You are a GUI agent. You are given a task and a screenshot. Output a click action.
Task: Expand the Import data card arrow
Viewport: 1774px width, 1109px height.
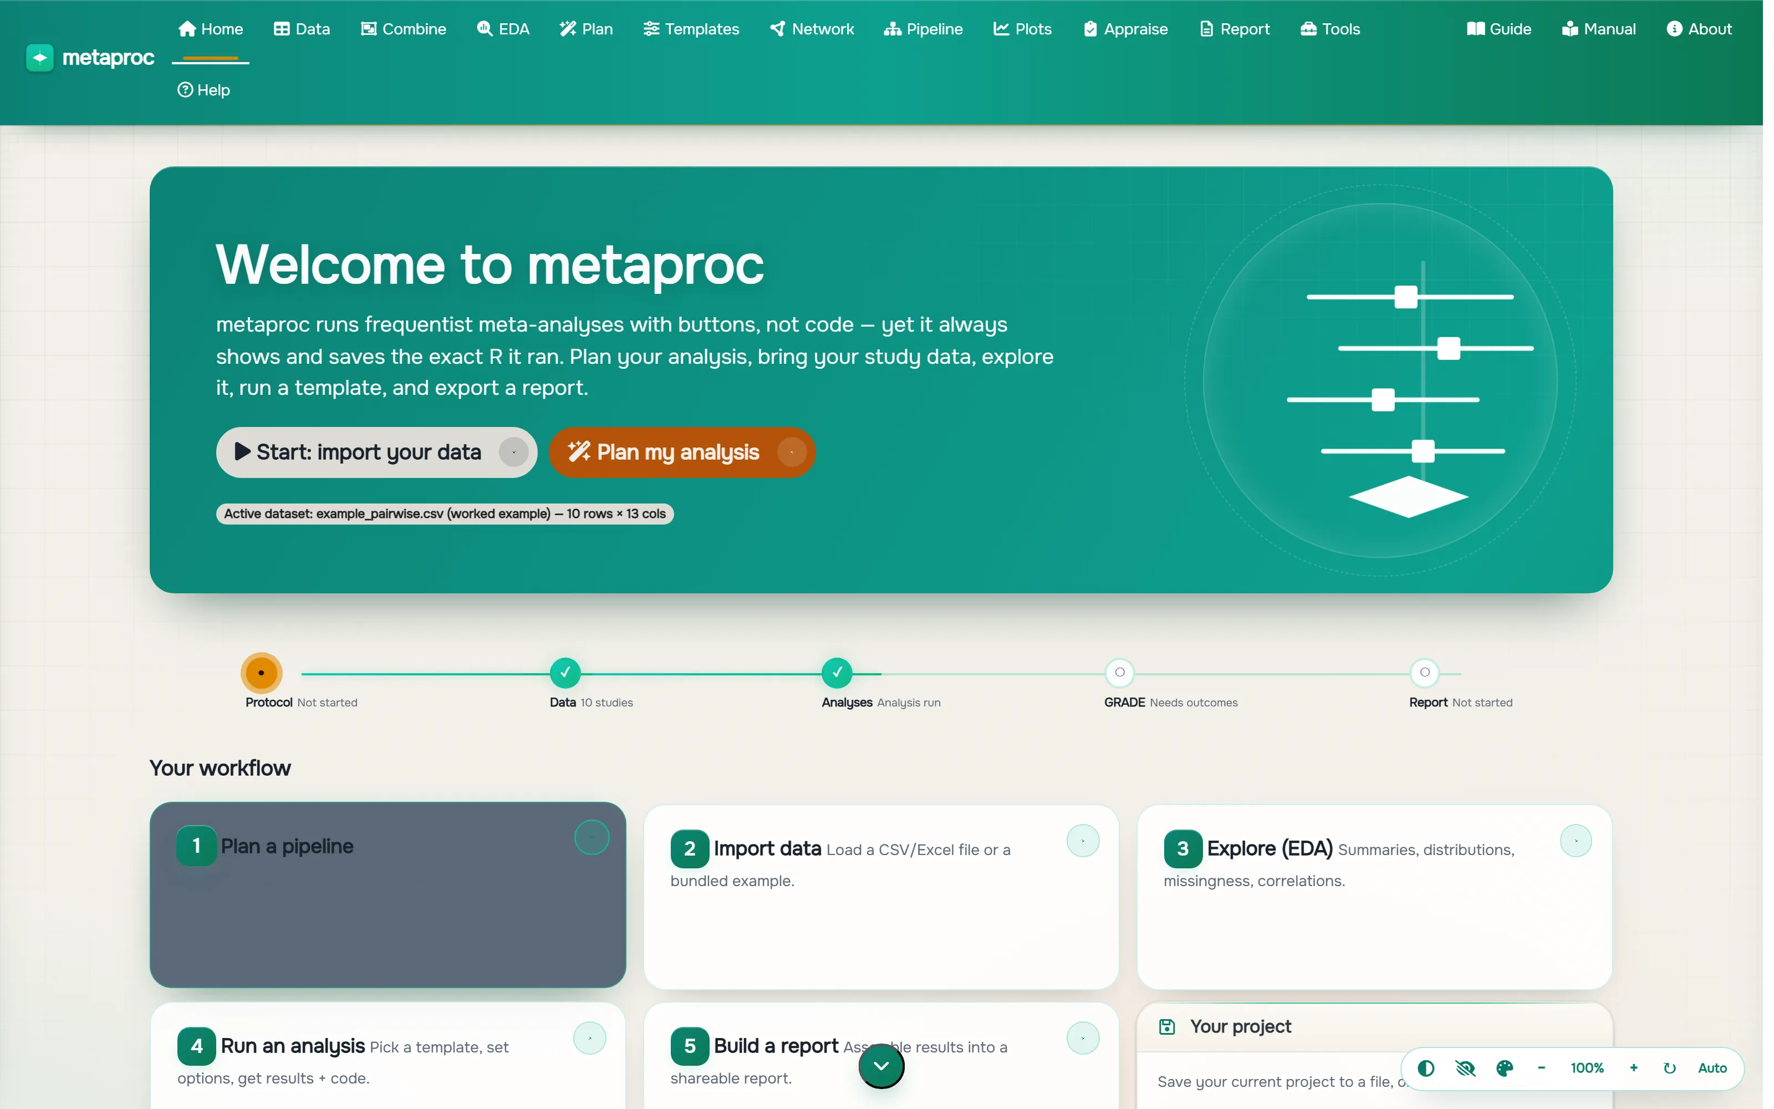point(1083,841)
